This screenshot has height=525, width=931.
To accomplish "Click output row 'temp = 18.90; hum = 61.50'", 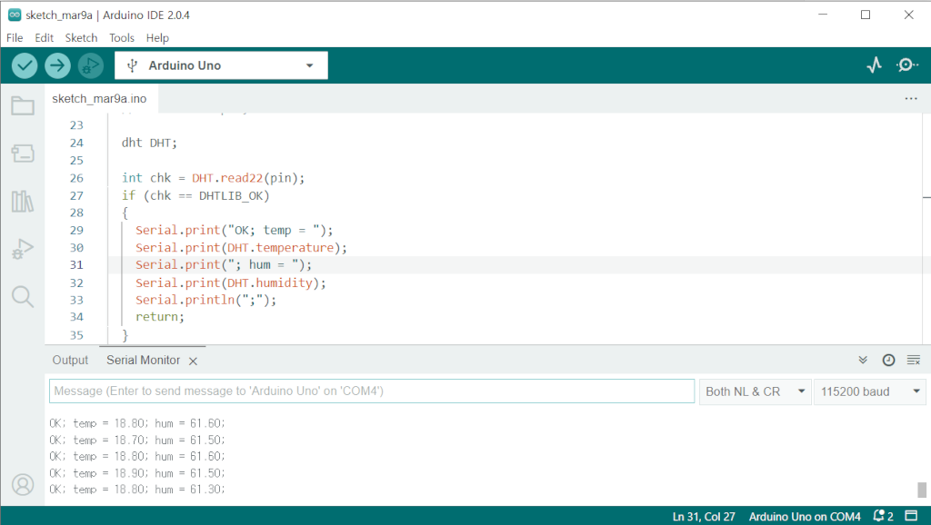I will (137, 473).
